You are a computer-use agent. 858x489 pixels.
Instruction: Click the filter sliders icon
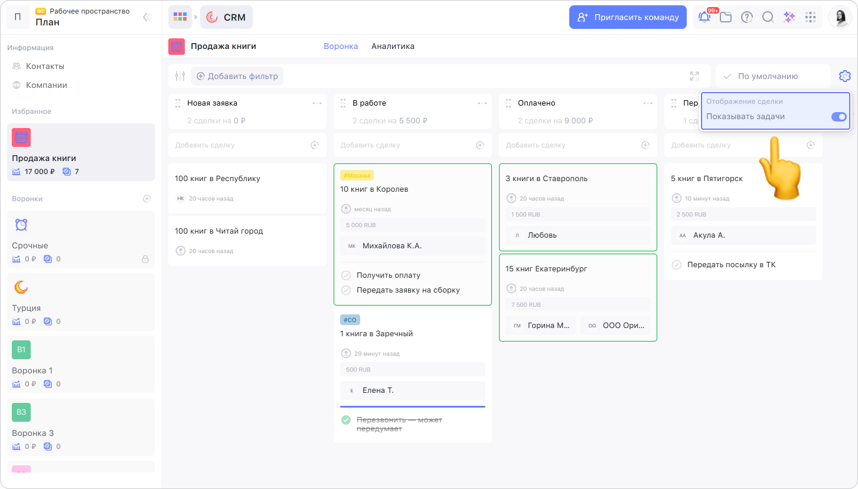click(x=180, y=76)
